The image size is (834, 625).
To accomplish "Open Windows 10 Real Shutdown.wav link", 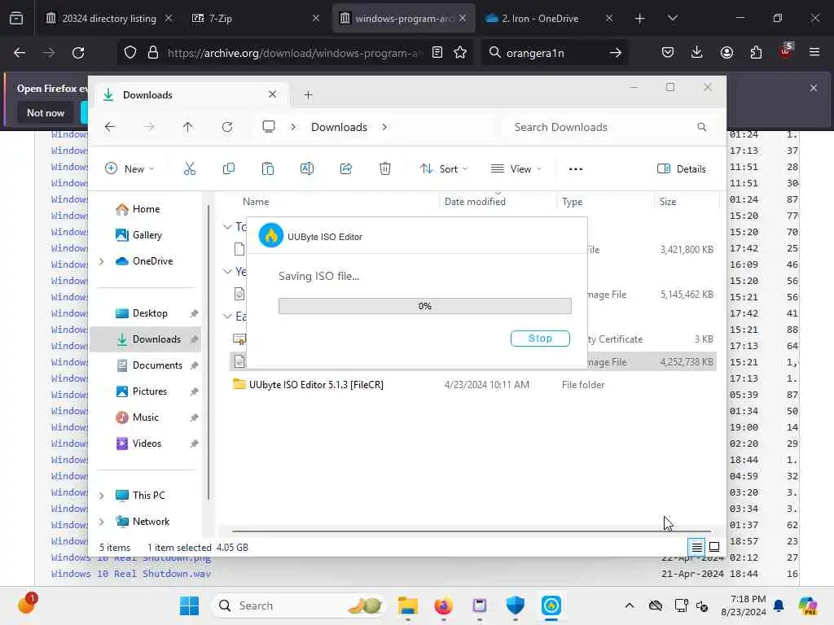I will 131,574.
